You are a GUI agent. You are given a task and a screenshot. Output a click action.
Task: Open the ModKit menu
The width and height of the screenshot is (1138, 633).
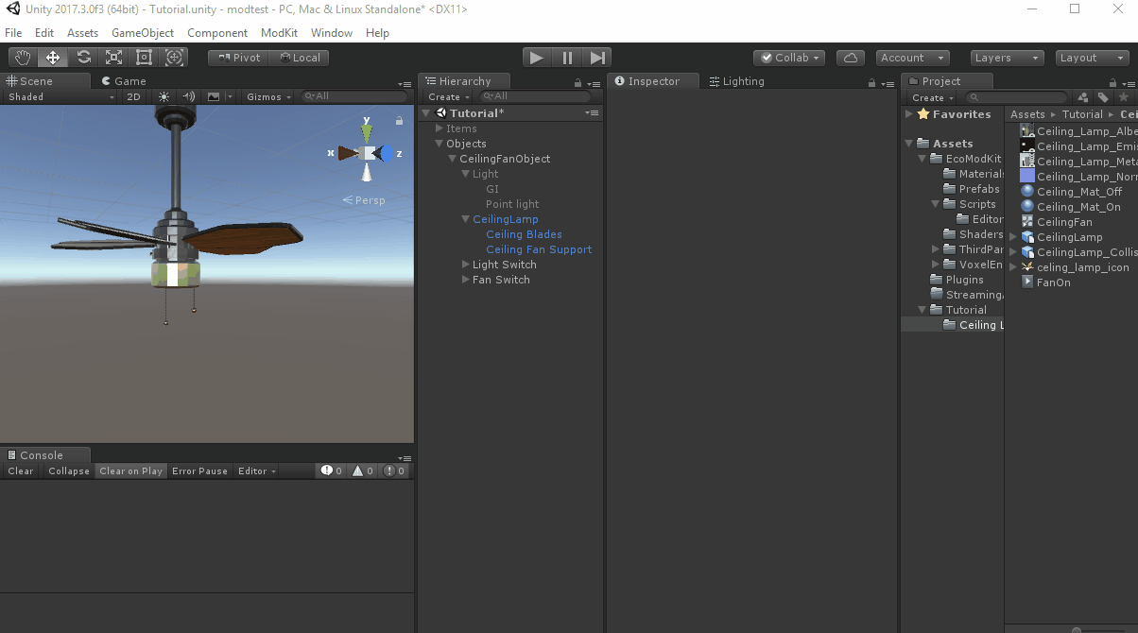pyautogui.click(x=279, y=33)
